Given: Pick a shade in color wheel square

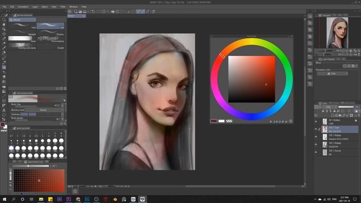Looking at the screenshot, I should (252, 79).
